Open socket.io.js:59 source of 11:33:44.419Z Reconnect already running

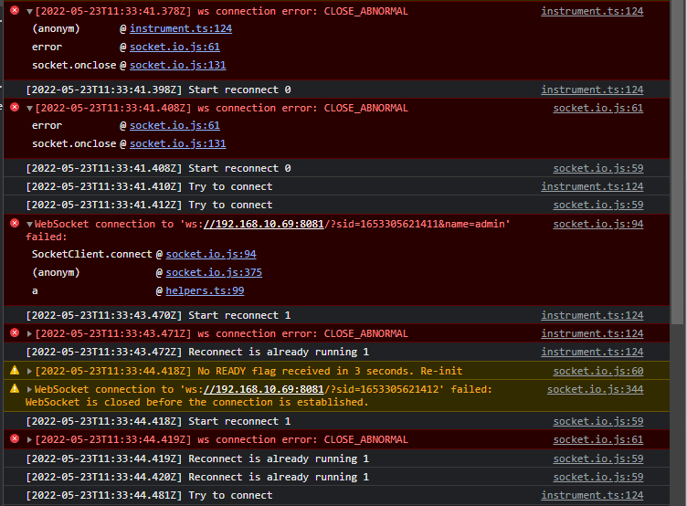tap(598, 459)
